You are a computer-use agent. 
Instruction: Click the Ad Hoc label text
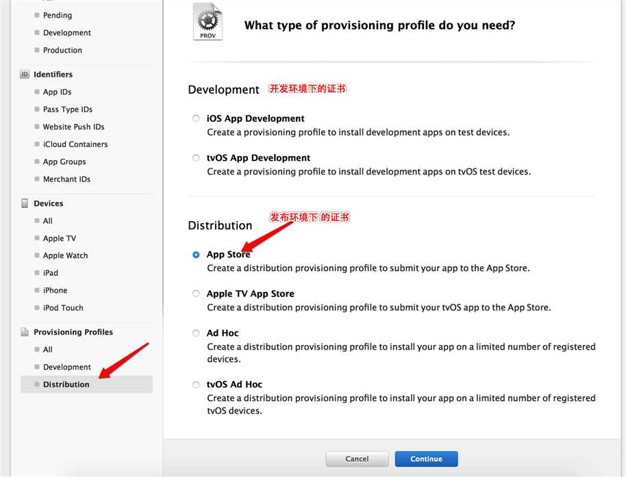223,333
